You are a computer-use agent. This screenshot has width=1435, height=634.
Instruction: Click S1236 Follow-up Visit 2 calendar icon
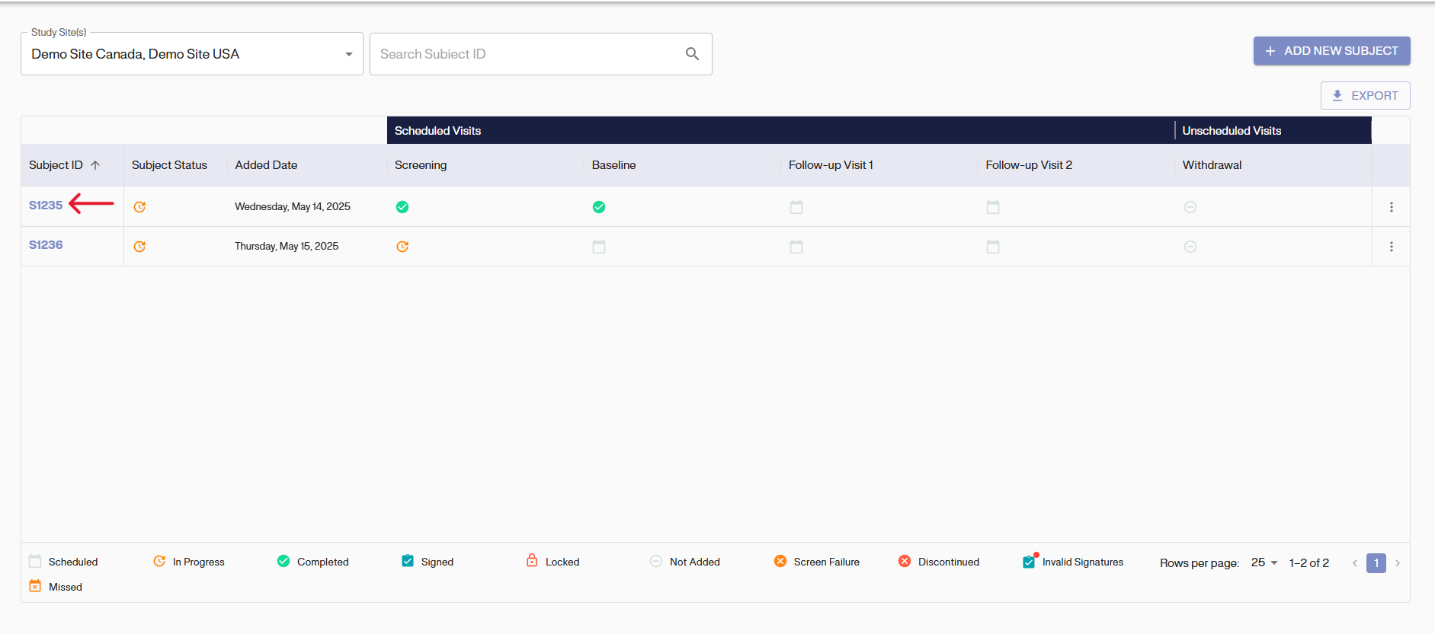[x=993, y=247]
